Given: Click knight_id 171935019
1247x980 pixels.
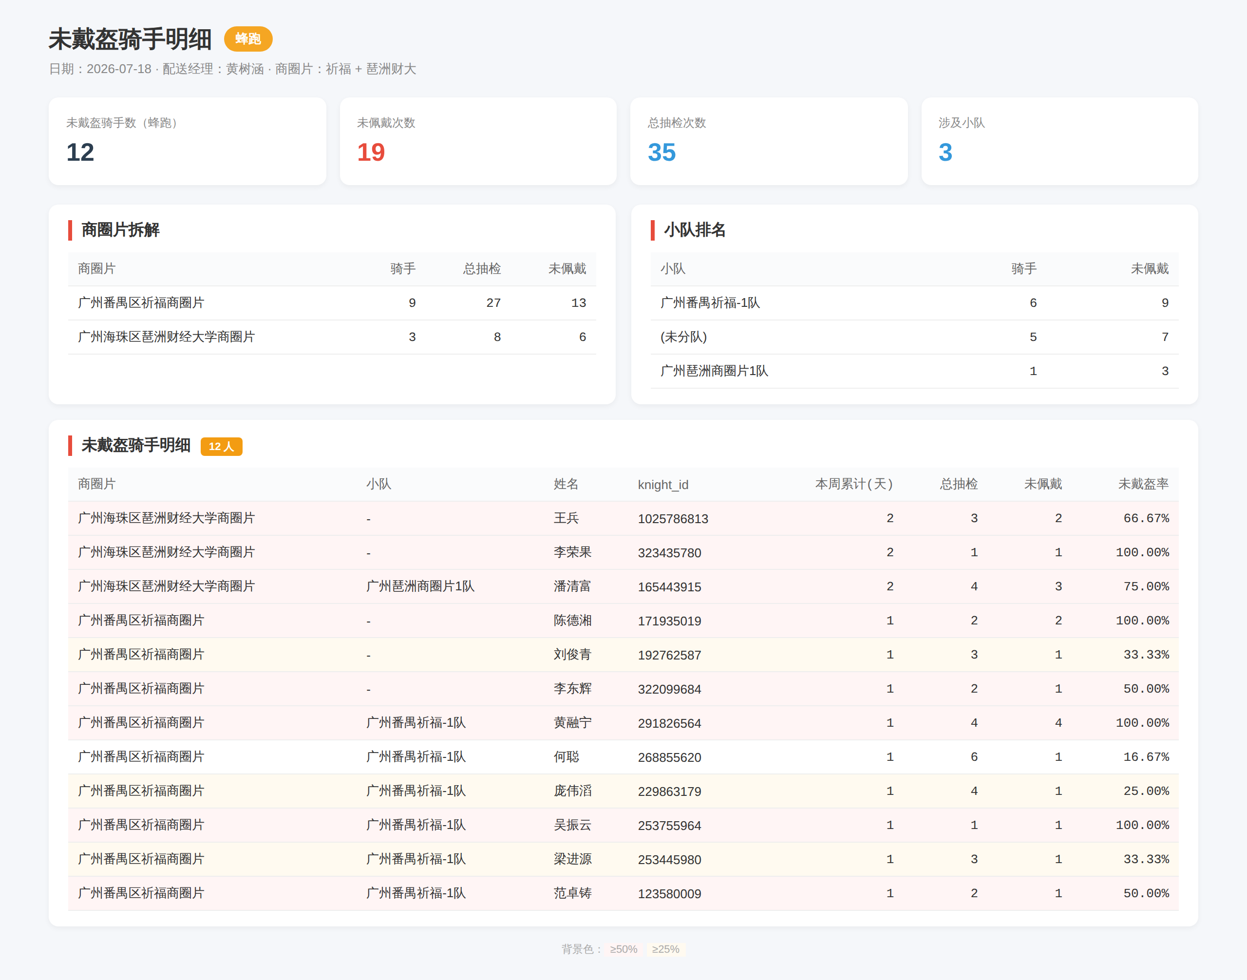Looking at the screenshot, I should coord(669,621).
